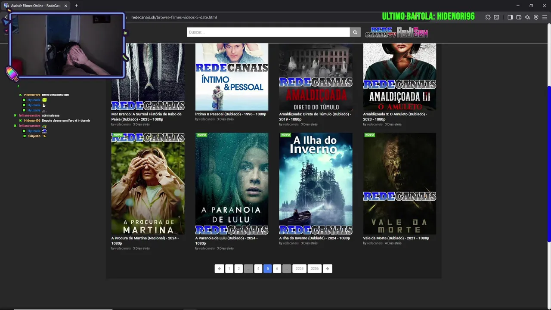Go to pagination page 6
Image resolution: width=551 pixels, height=310 pixels.
point(277,269)
